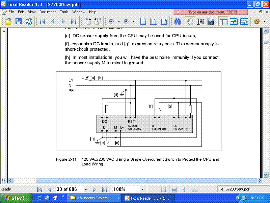Print the document with printer icon
Image resolution: width=270 pixels, height=203 pixels.
29,22
